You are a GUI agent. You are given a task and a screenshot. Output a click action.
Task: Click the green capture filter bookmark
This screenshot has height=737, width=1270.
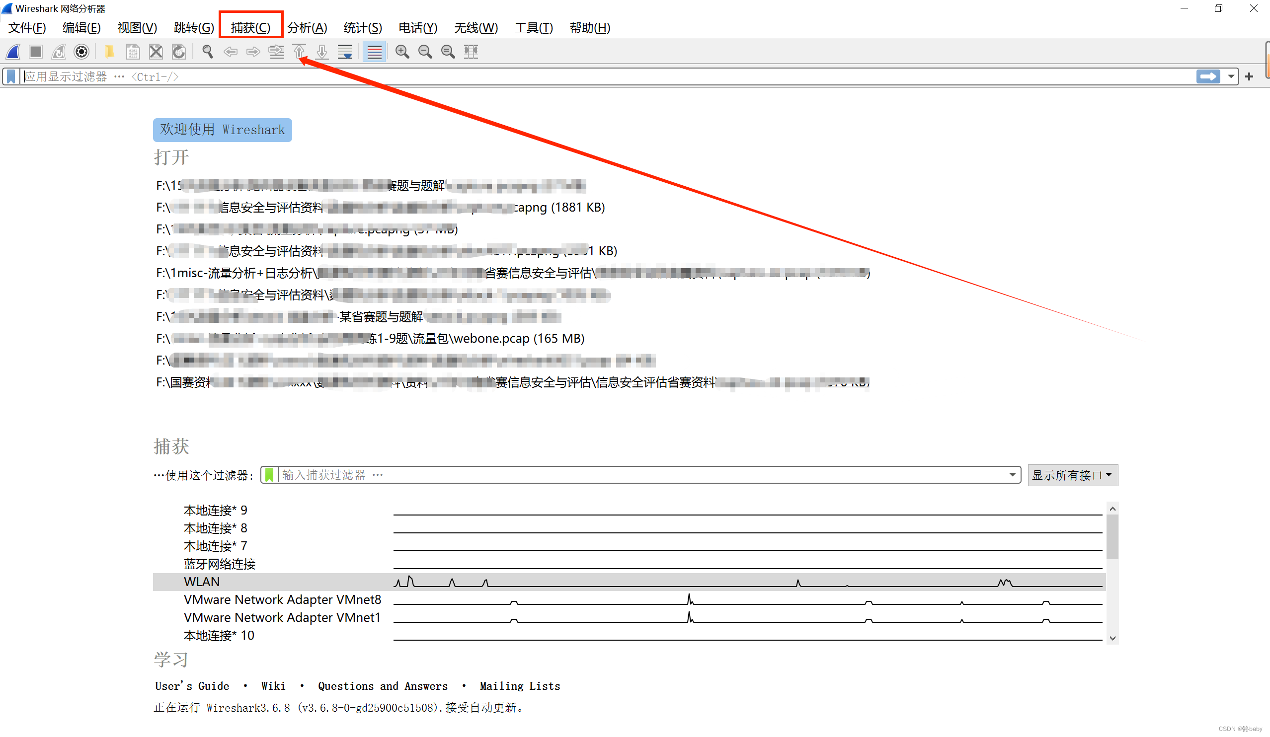(270, 475)
